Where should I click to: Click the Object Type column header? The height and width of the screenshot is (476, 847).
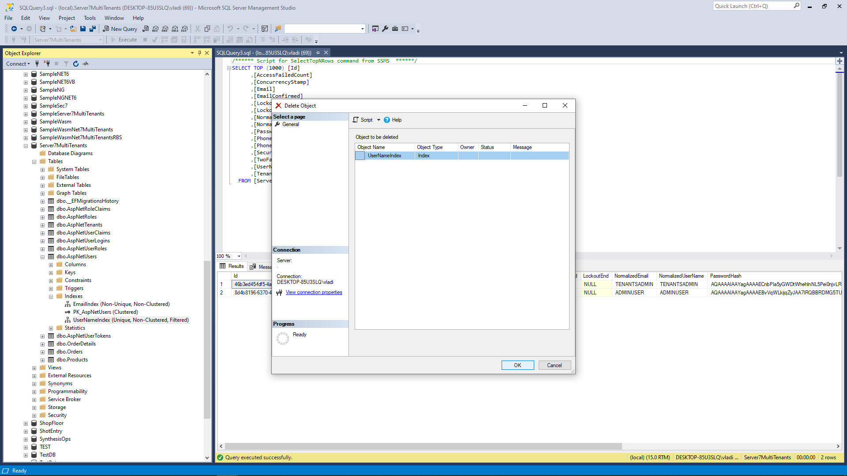click(x=436, y=147)
